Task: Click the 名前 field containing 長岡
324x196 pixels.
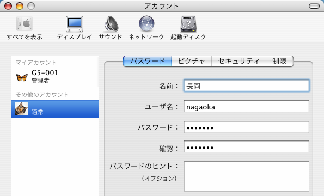Action: point(247,85)
